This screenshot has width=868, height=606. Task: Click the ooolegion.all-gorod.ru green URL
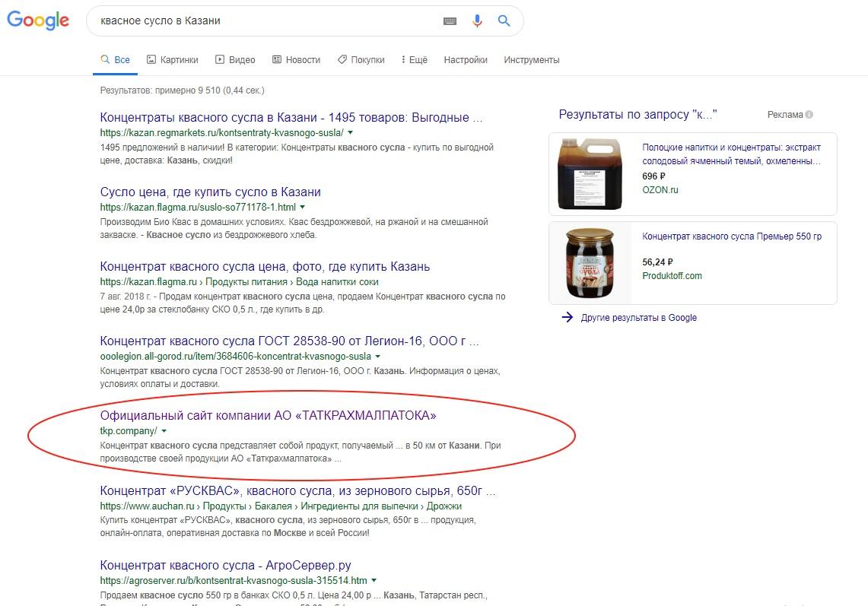pyautogui.click(x=235, y=357)
